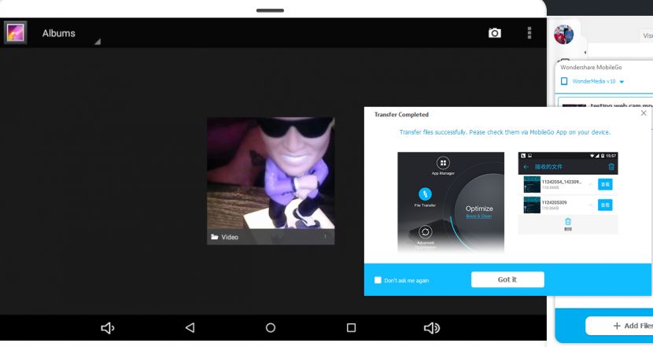Image resolution: width=653 pixels, height=347 pixels.
Task: Open the Video album thumbnail
Action: pos(271,181)
